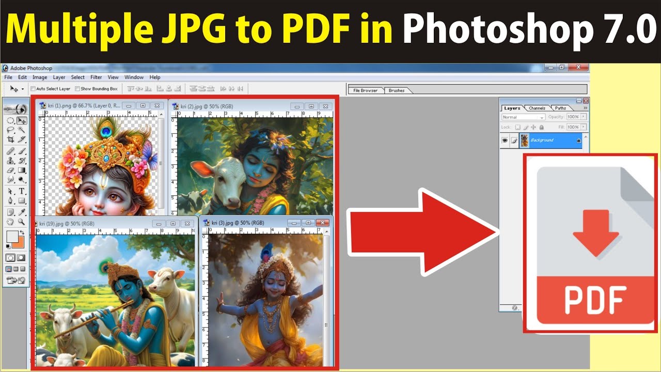Select the Zoom tool
The width and height of the screenshot is (661, 372).
(x=22, y=221)
